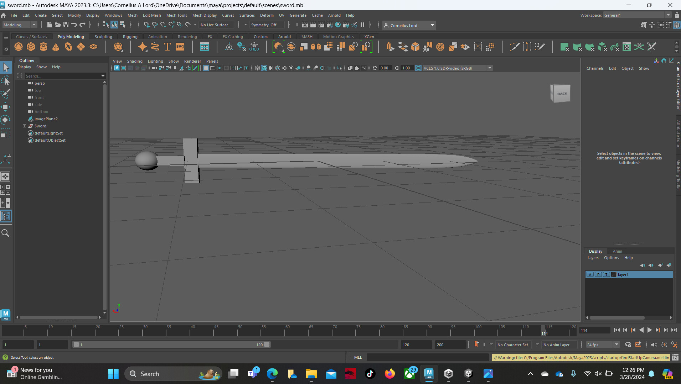Toggle visibility of layer1 with the V toggle

coord(590,274)
